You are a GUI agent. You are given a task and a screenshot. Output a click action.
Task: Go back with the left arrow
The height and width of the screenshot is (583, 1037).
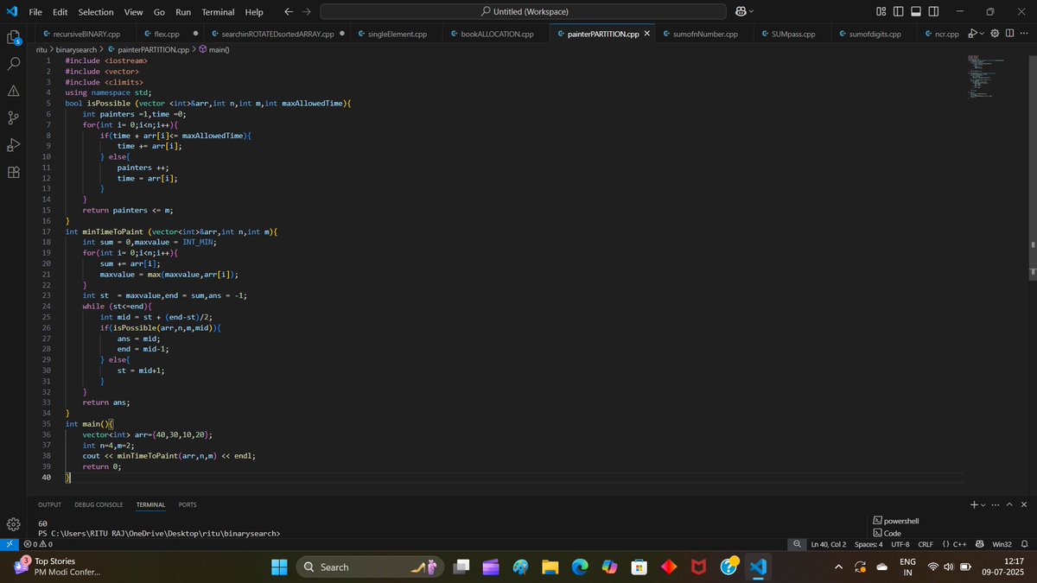pyautogui.click(x=288, y=12)
